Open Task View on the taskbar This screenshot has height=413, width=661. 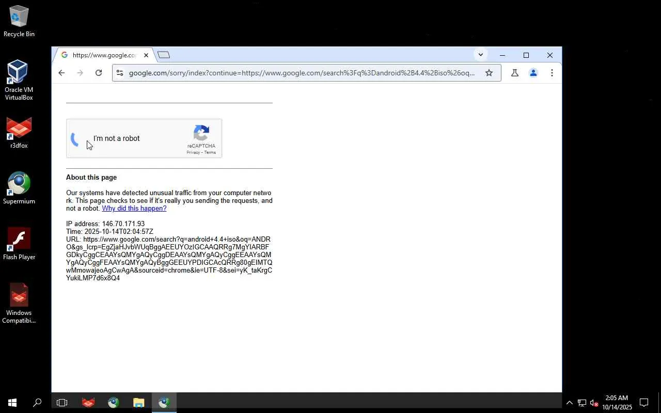(x=62, y=403)
